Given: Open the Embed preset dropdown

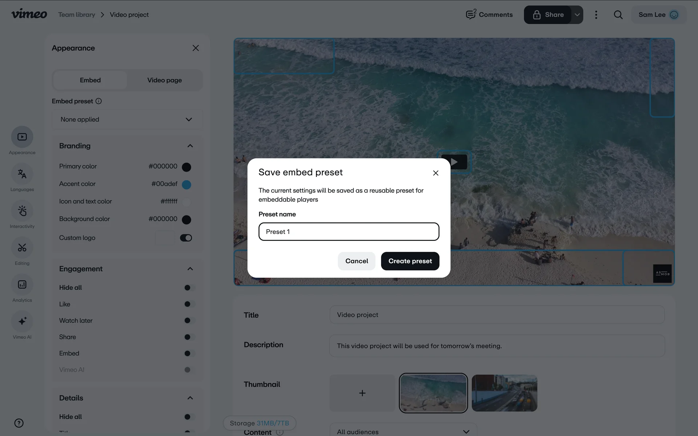Looking at the screenshot, I should tap(127, 120).
